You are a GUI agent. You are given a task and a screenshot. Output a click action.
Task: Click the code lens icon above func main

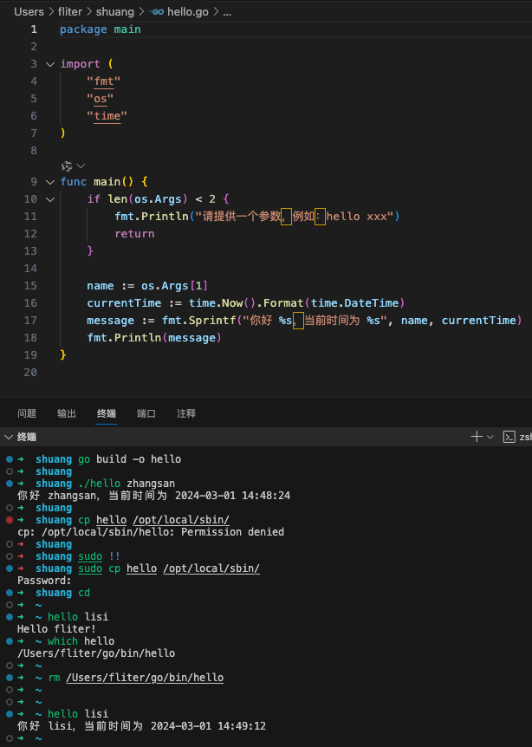coord(67,166)
